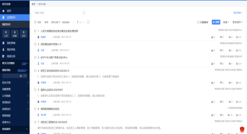
Task: Check the box for 新员工安全知识培训-20230210
Action: [35, 71]
